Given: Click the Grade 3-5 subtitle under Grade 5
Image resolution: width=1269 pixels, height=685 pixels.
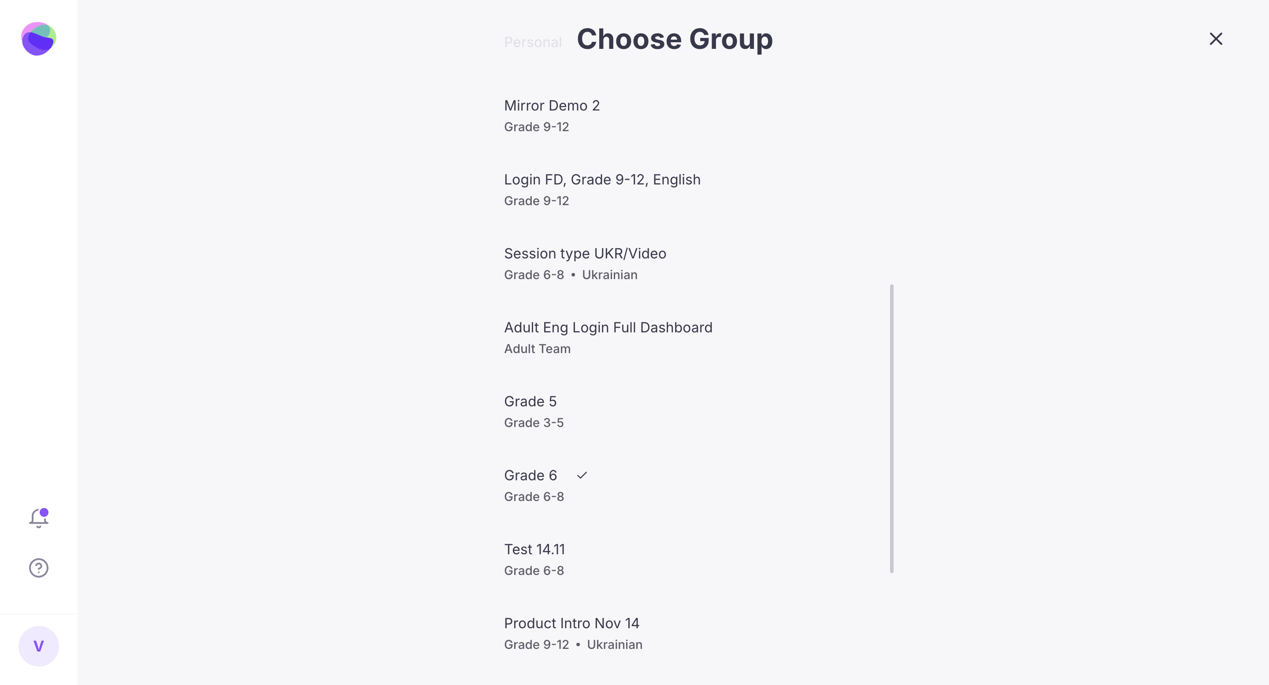Looking at the screenshot, I should point(534,423).
